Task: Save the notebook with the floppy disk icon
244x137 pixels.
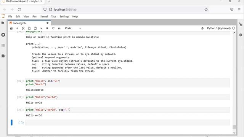Action: 11,28
